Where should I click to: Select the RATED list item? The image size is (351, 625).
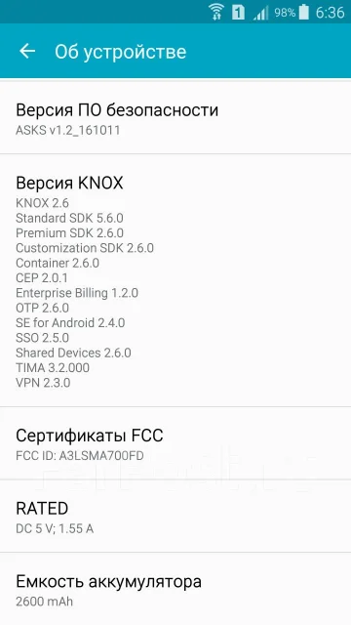coord(175,517)
